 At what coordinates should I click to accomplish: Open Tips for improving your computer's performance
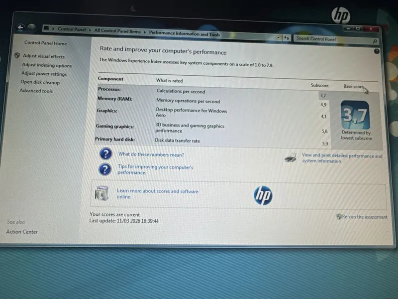click(155, 169)
